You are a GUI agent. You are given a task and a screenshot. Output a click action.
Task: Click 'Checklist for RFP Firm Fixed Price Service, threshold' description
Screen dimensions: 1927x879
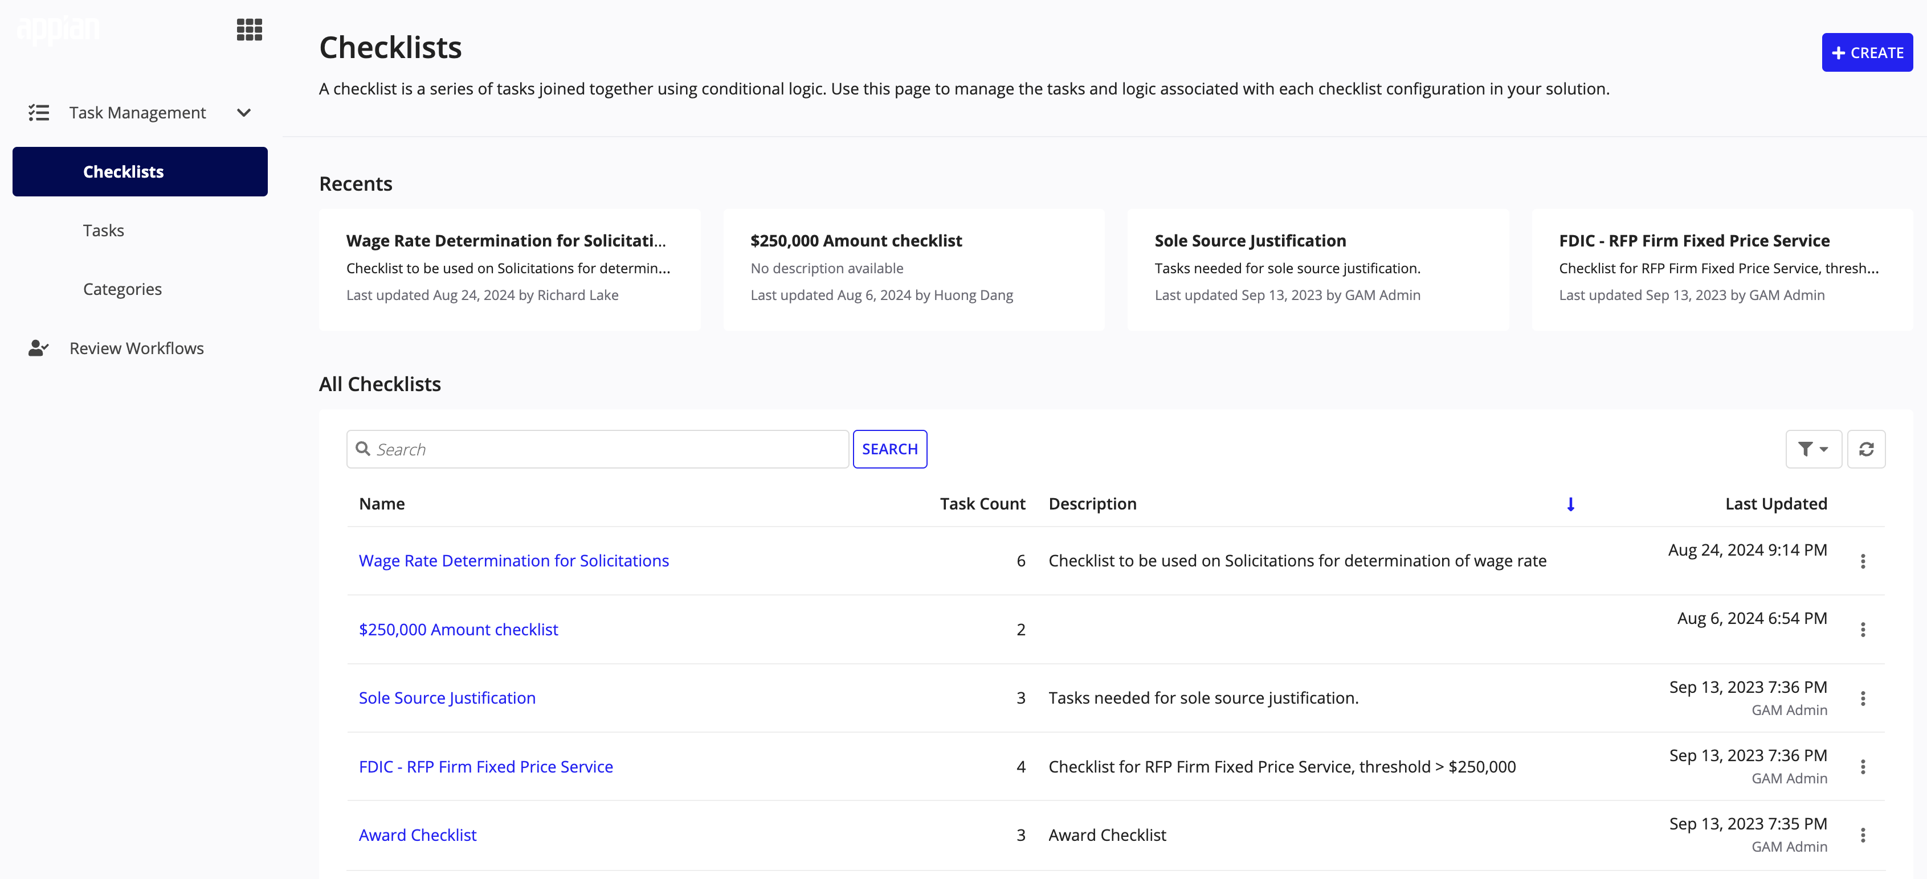click(1282, 767)
